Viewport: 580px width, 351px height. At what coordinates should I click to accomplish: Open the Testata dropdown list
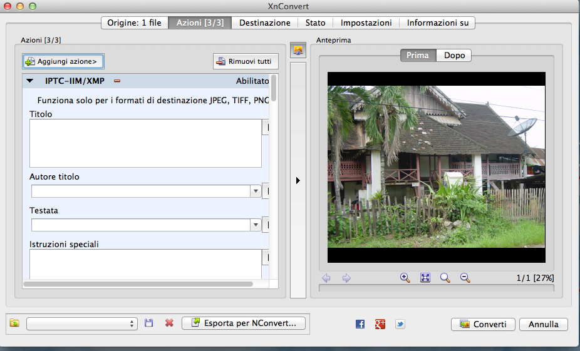coord(255,225)
